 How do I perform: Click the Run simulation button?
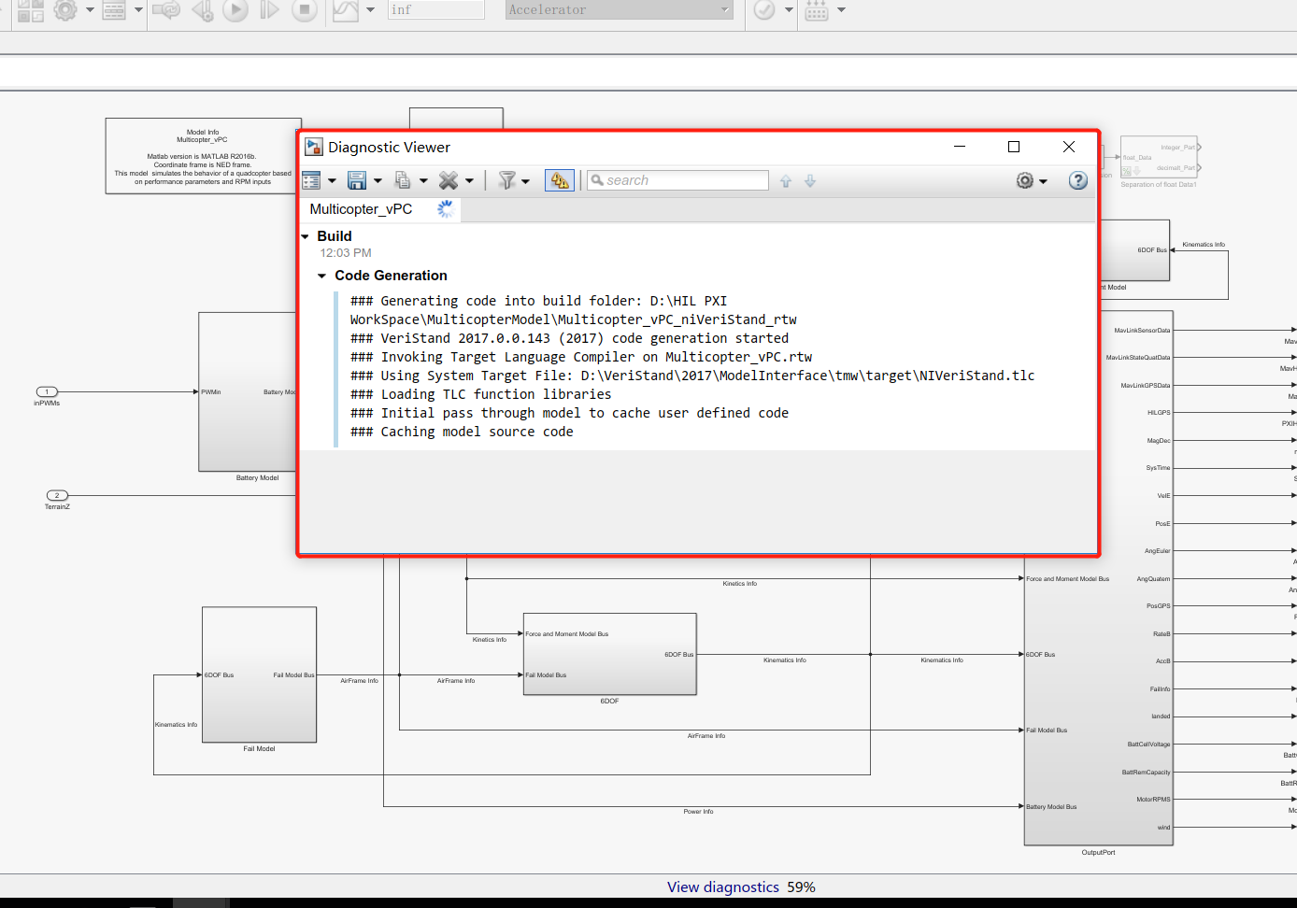tap(235, 10)
